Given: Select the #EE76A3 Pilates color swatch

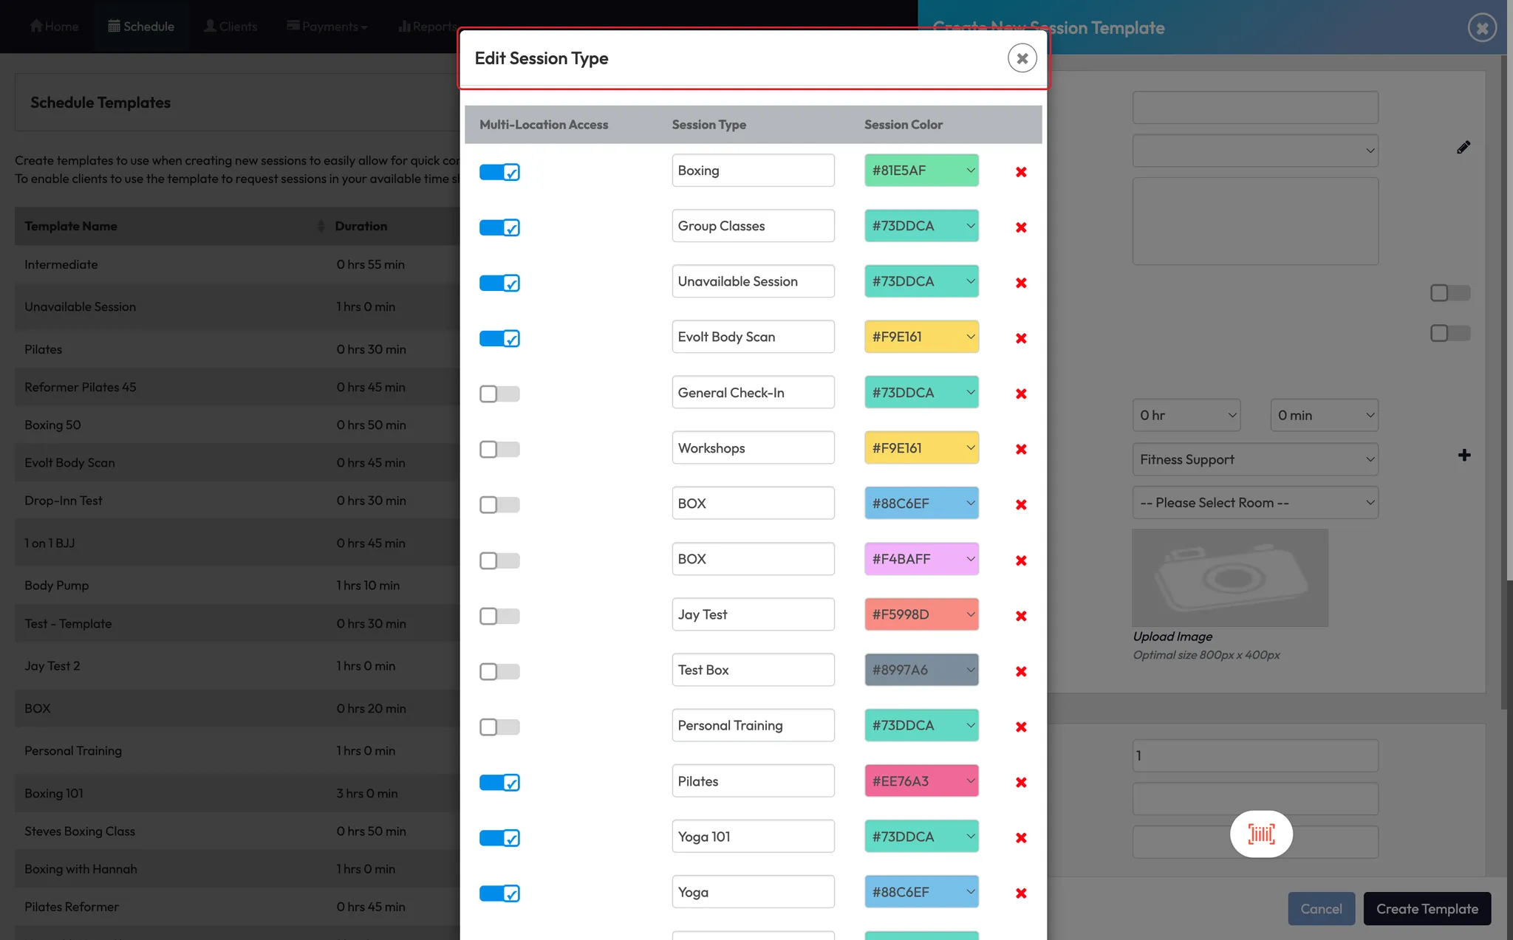Looking at the screenshot, I should pos(921,781).
